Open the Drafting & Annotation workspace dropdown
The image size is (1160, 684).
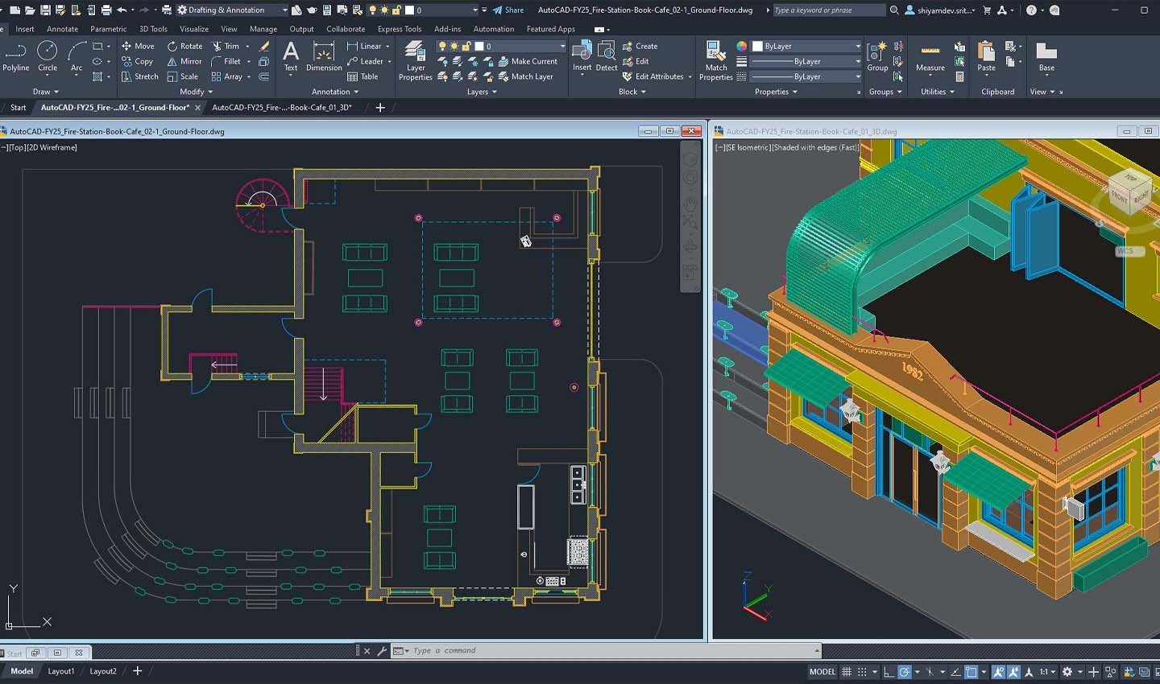(233, 10)
